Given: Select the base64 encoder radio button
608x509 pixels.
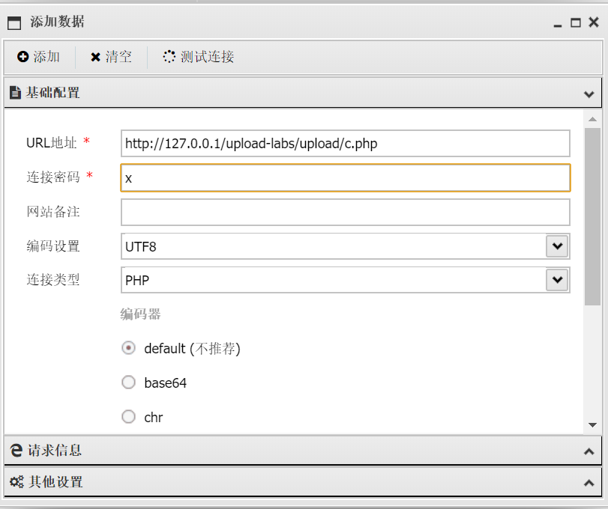Looking at the screenshot, I should tap(128, 382).
